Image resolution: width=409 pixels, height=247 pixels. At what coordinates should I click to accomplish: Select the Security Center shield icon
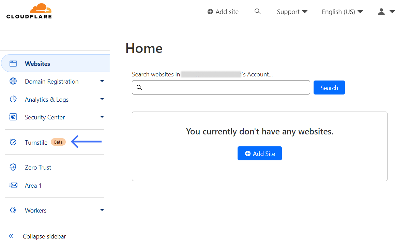pyautogui.click(x=13, y=117)
